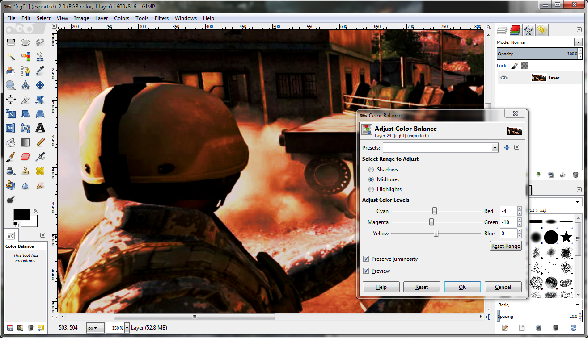Select the Pencil tool
The width and height of the screenshot is (588, 338).
point(40,142)
